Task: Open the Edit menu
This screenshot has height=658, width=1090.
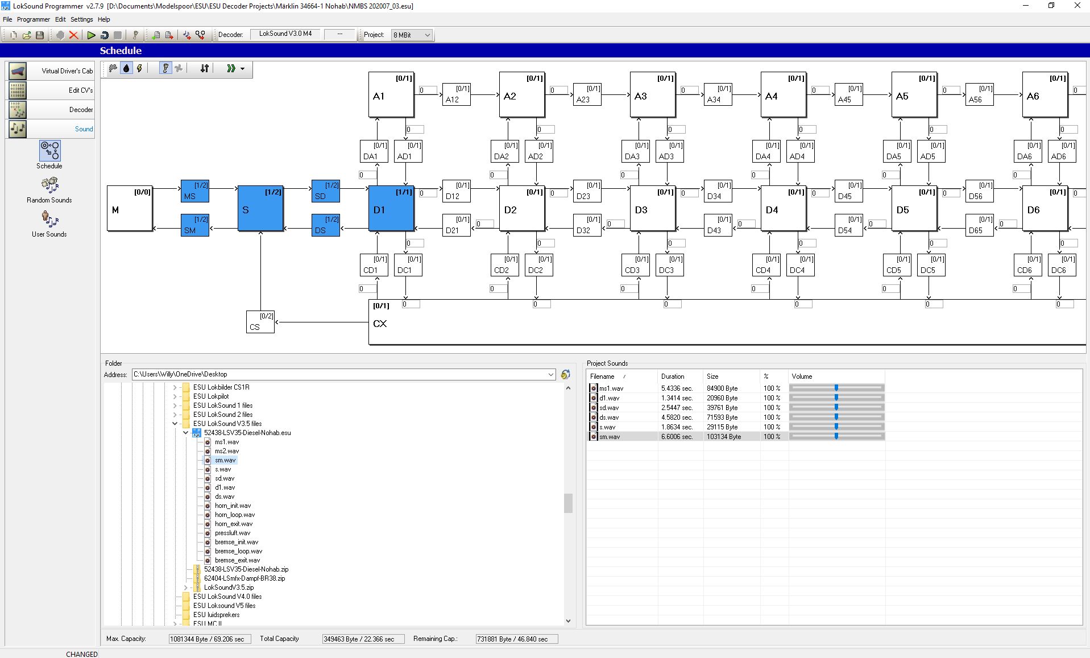Action: click(60, 19)
